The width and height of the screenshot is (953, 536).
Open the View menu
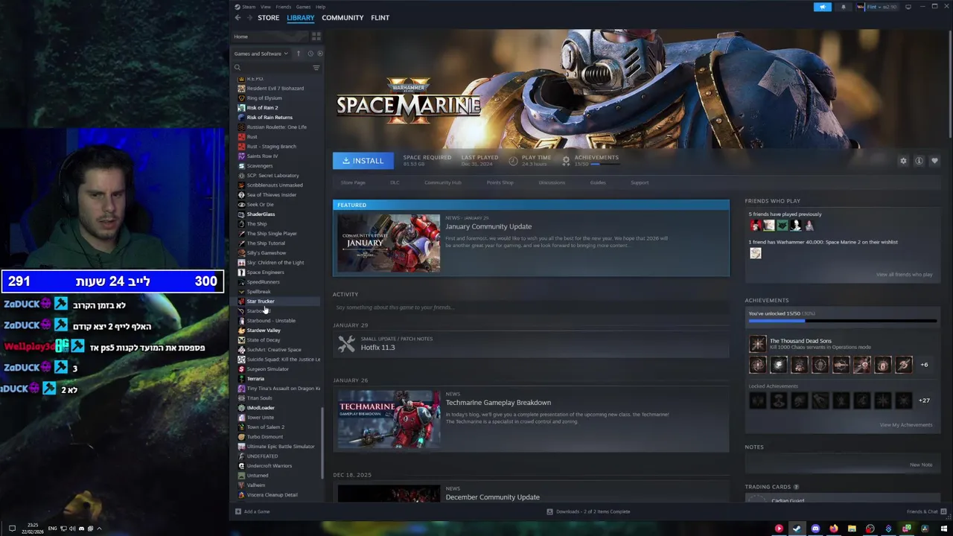pos(266,7)
